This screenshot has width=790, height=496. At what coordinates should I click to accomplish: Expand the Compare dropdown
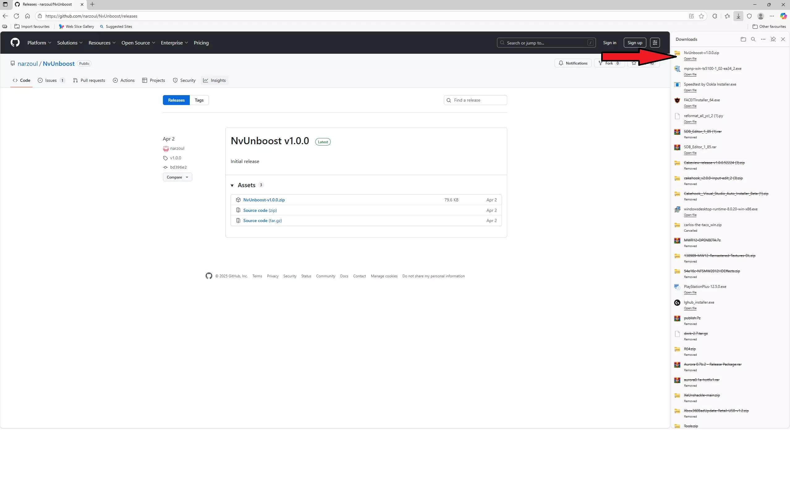point(177,177)
